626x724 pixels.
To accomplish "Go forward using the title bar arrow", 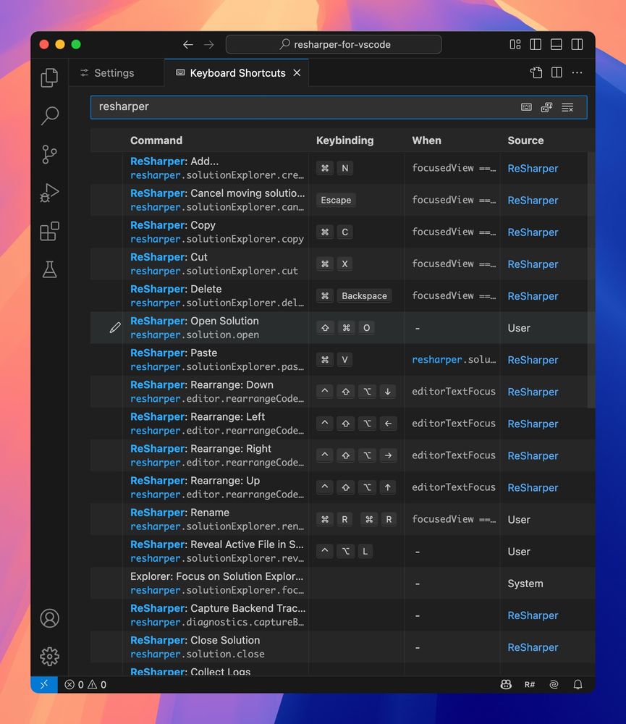I will (209, 45).
